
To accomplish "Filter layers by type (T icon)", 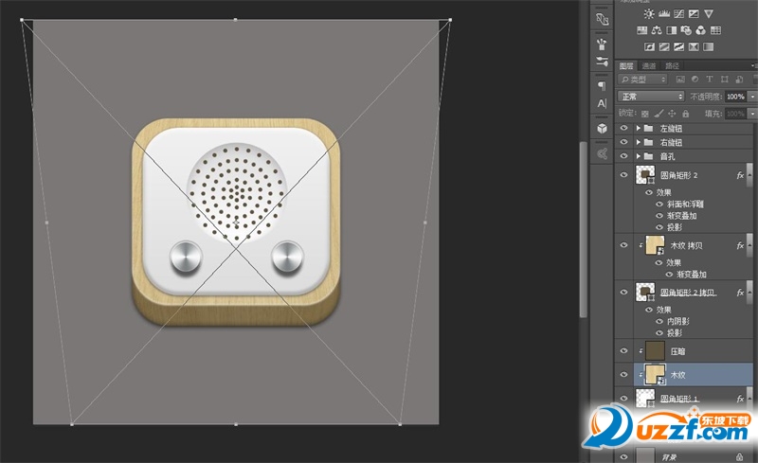I will (x=709, y=80).
